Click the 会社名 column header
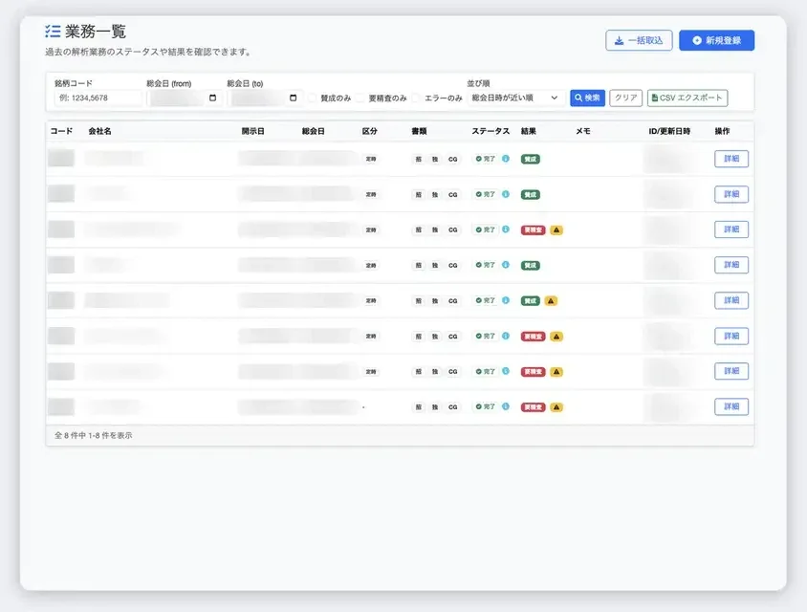 99,131
